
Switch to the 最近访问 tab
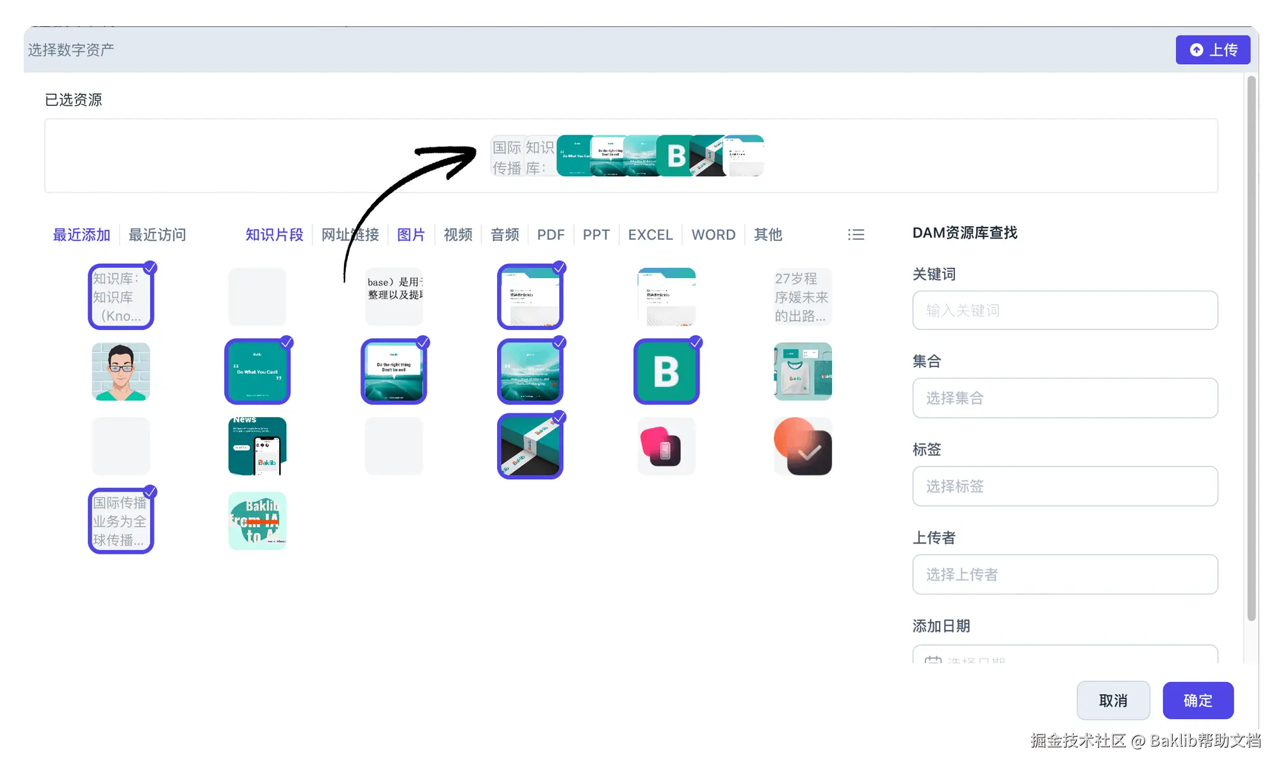click(x=157, y=235)
